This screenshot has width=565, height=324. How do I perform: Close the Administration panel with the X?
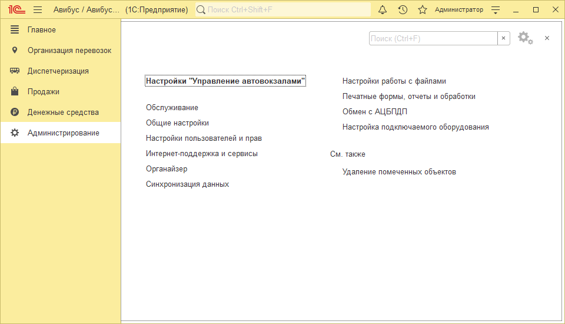click(547, 38)
